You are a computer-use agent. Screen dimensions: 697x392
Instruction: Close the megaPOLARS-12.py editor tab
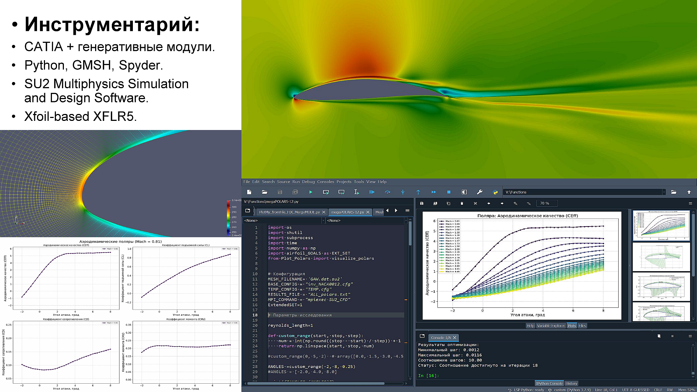(368, 212)
